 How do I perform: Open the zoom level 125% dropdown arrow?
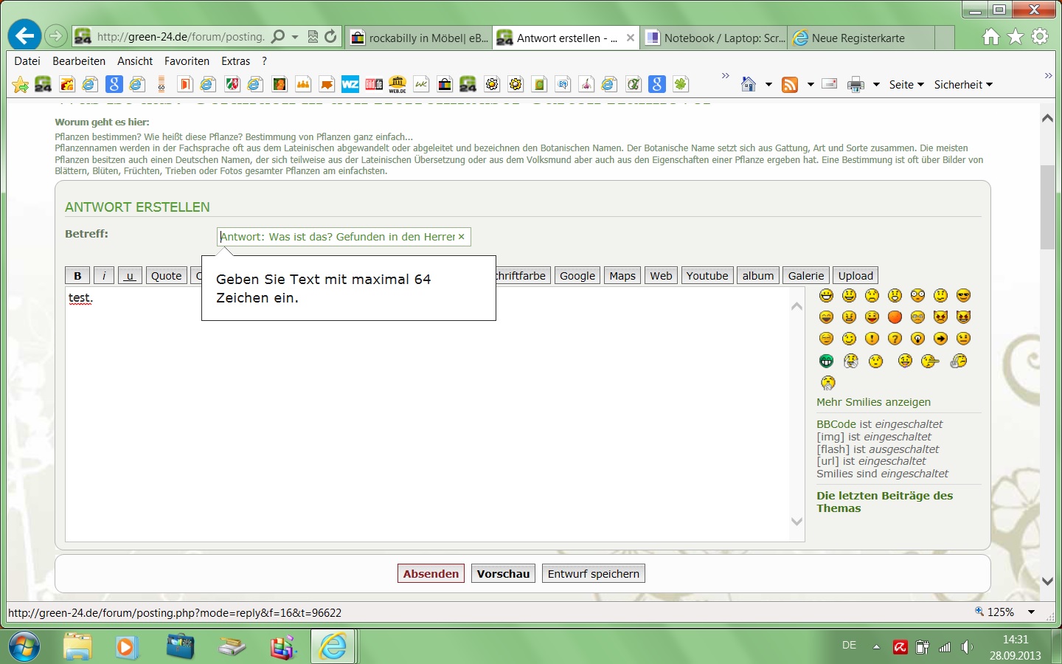[x=1032, y=612]
